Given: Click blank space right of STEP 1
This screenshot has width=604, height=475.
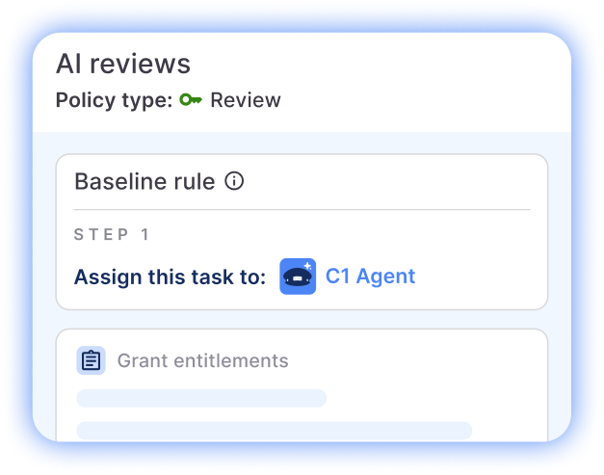Looking at the screenshot, I should tap(337, 234).
